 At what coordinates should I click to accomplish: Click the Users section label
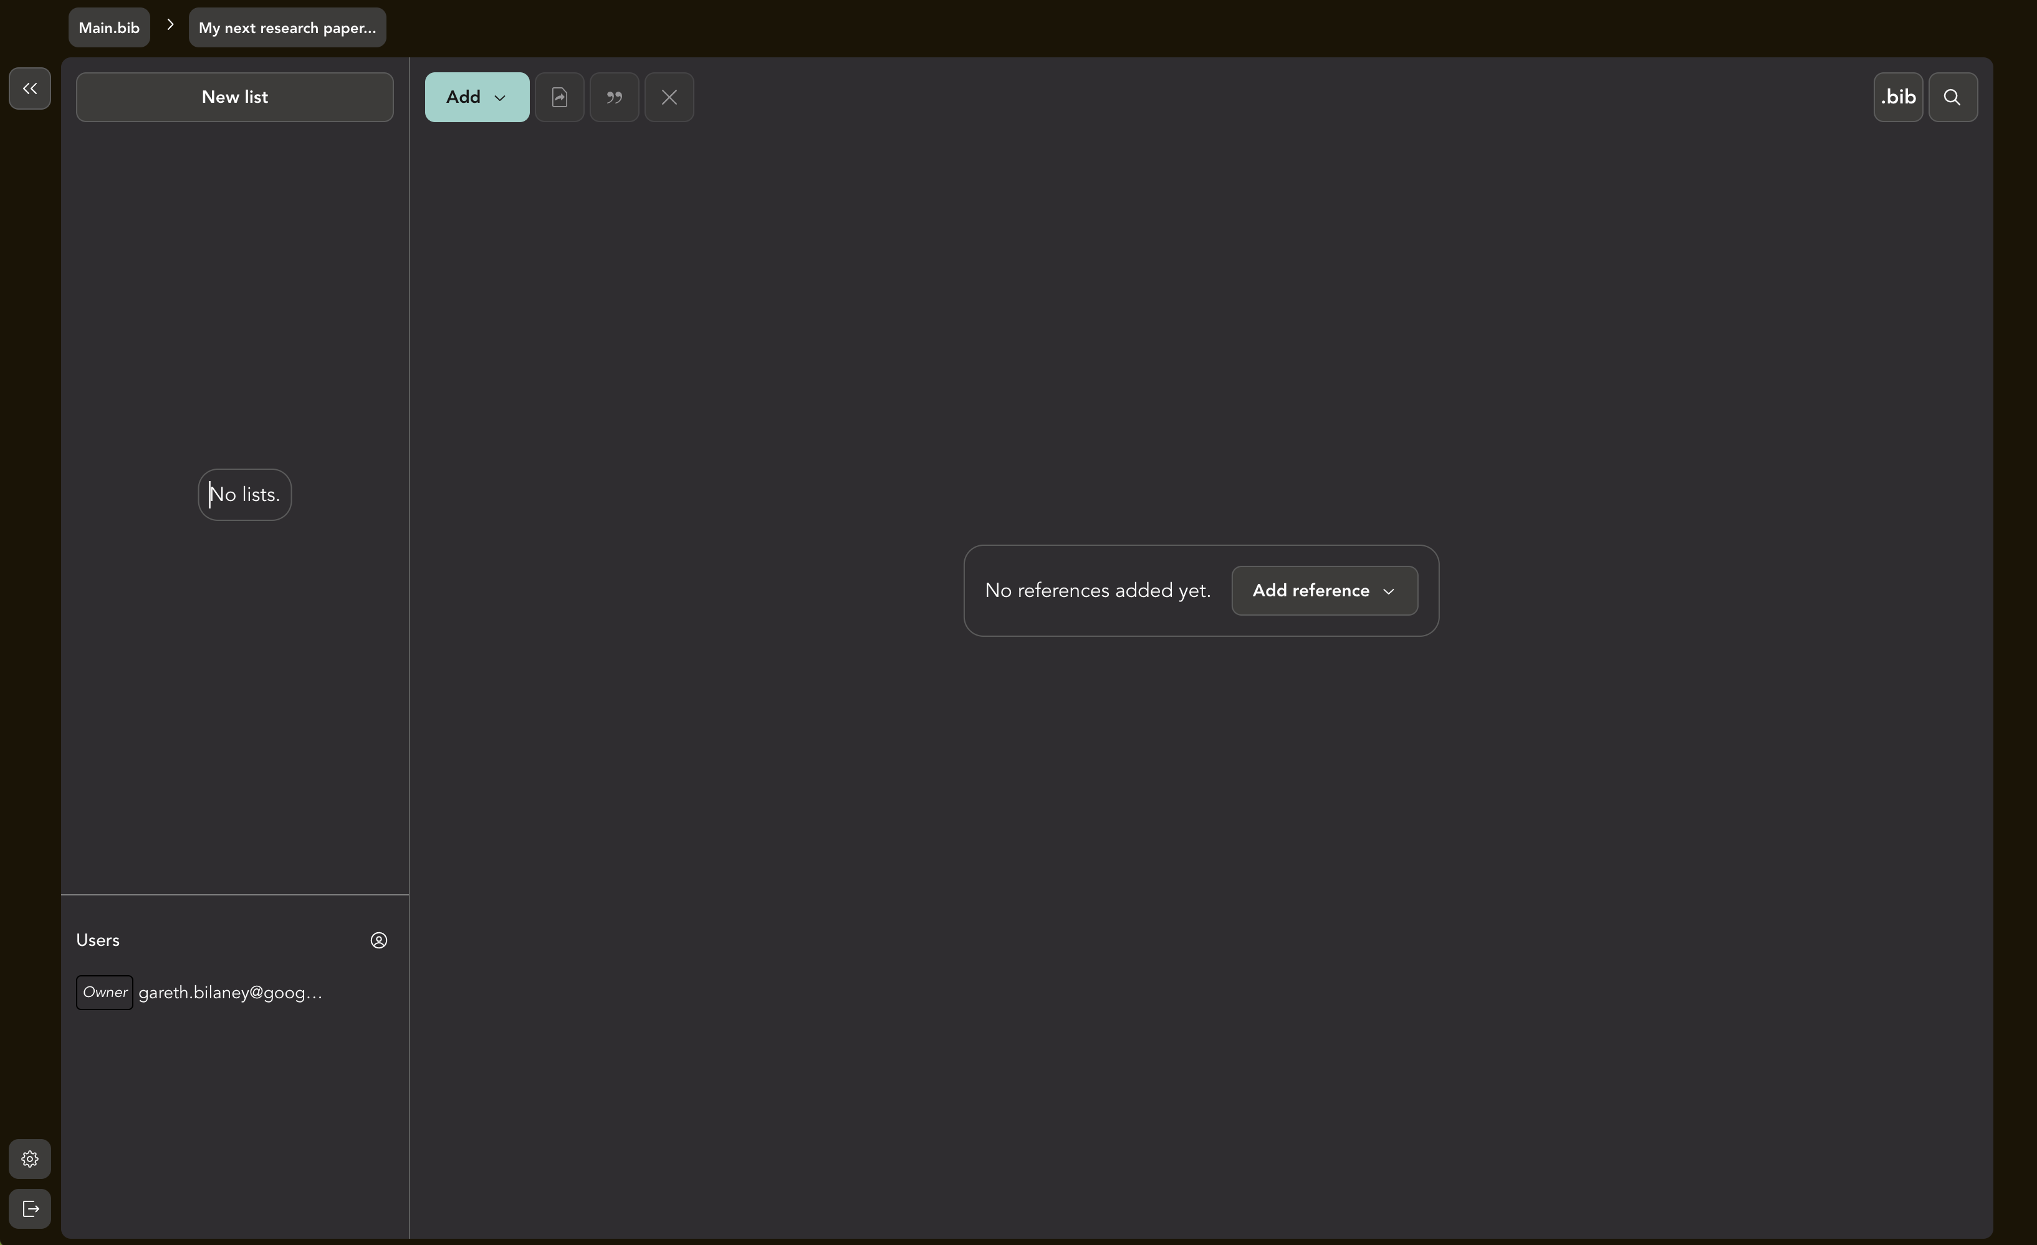point(96,940)
